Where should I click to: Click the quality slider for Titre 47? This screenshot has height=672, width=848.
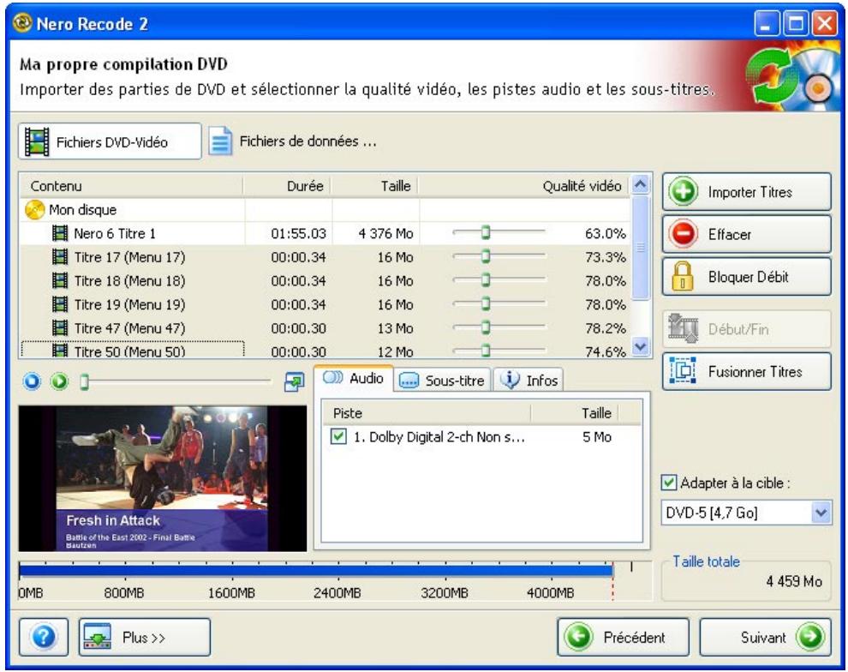click(x=499, y=327)
